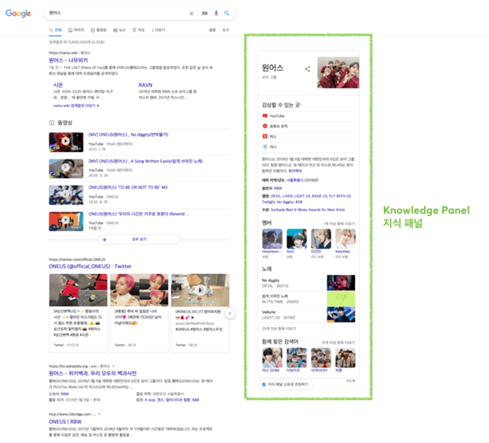Open the ONEUS | RBW result
The width and height of the screenshot is (489, 443).
coord(65,422)
